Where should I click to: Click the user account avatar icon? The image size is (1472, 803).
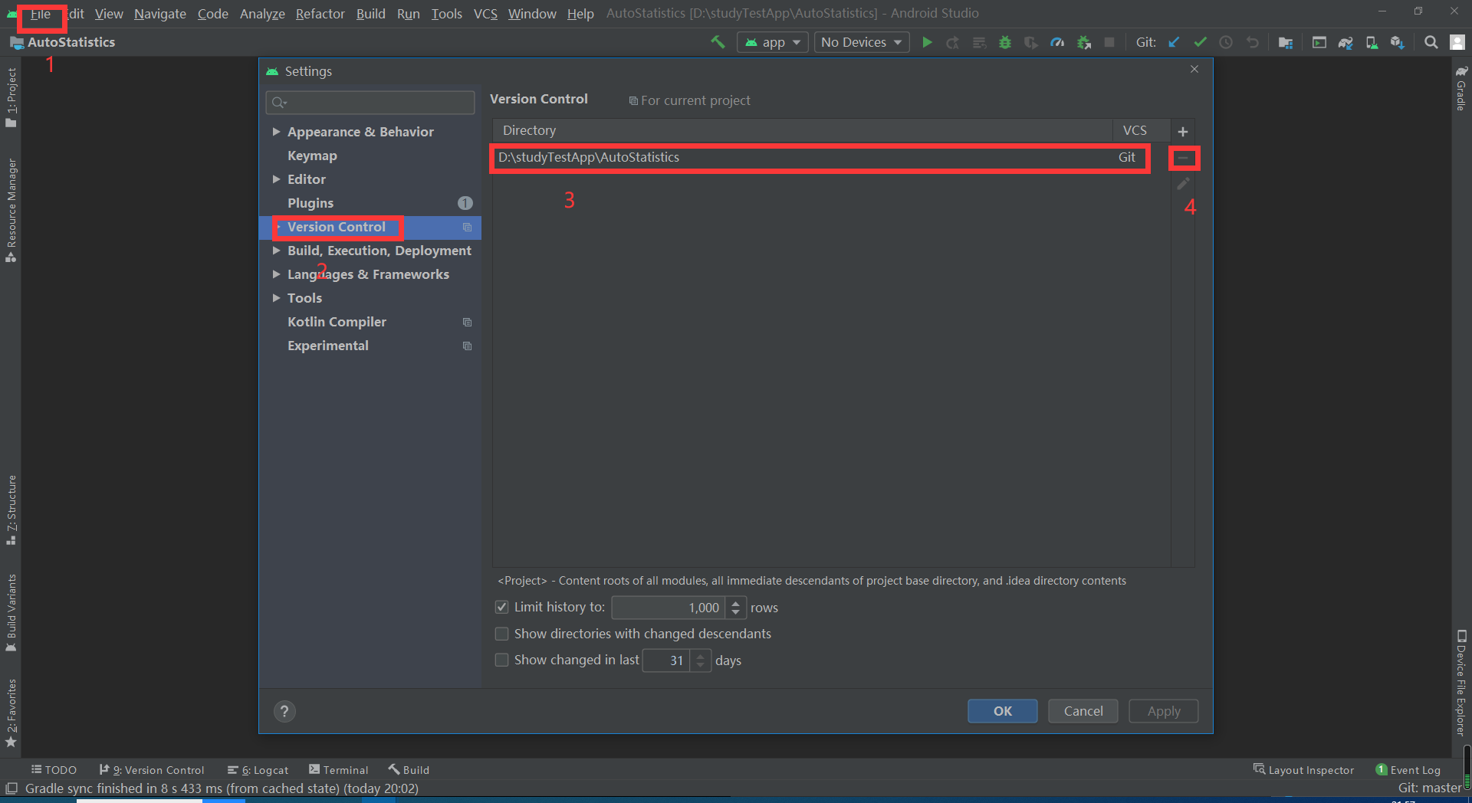[1457, 42]
